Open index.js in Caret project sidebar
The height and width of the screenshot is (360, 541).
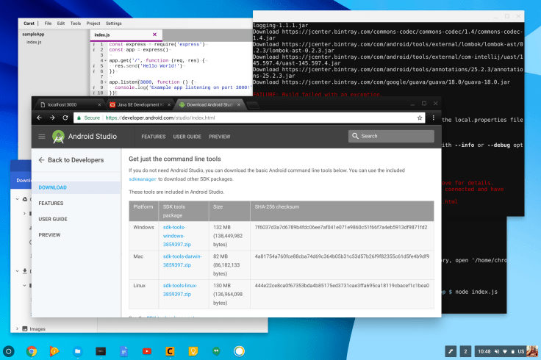pyautogui.click(x=34, y=42)
